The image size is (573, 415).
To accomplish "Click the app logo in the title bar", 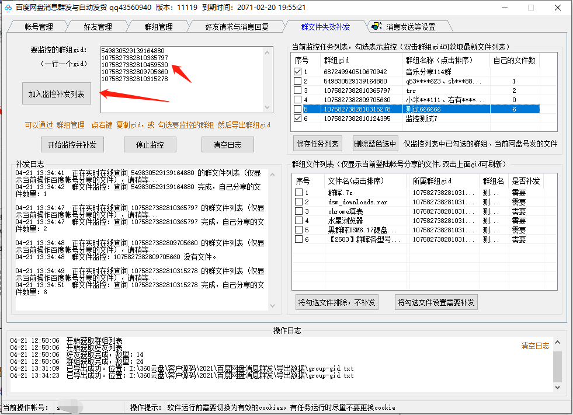I will [8, 8].
